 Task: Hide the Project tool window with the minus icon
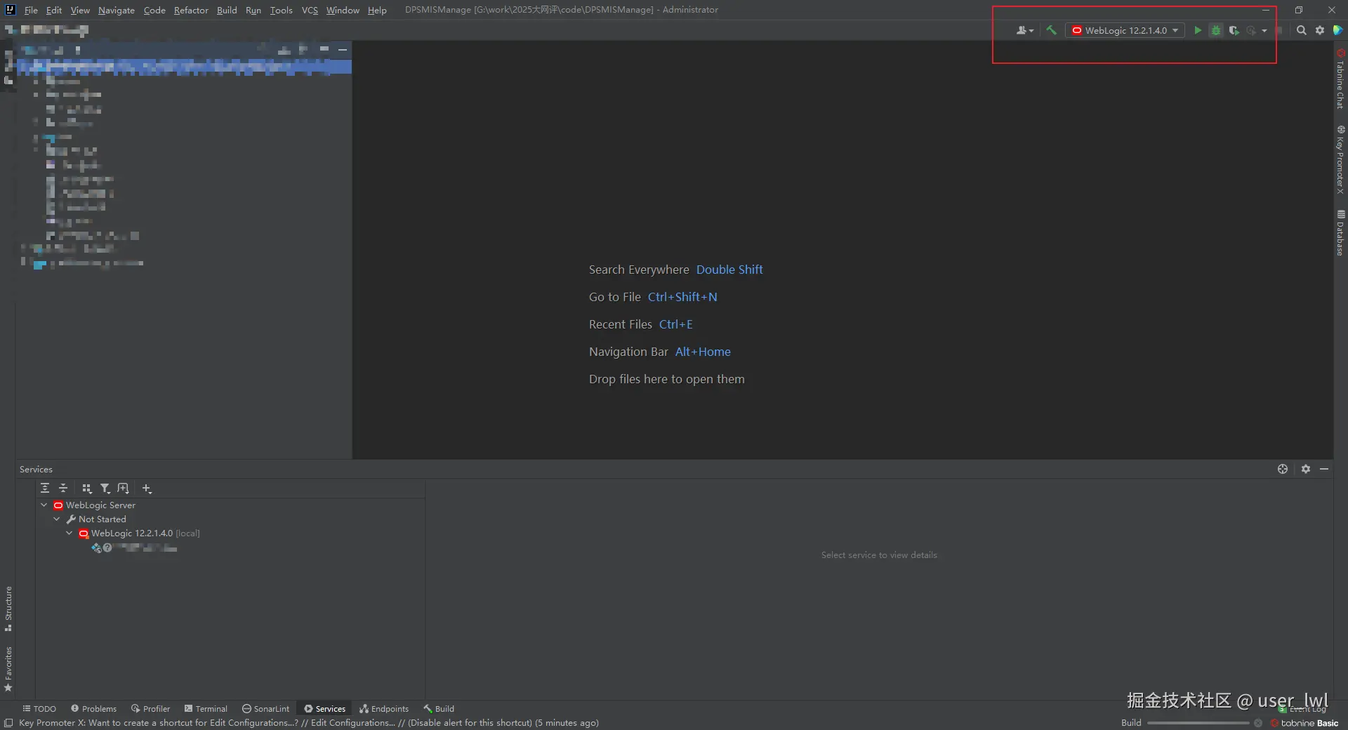click(x=343, y=49)
